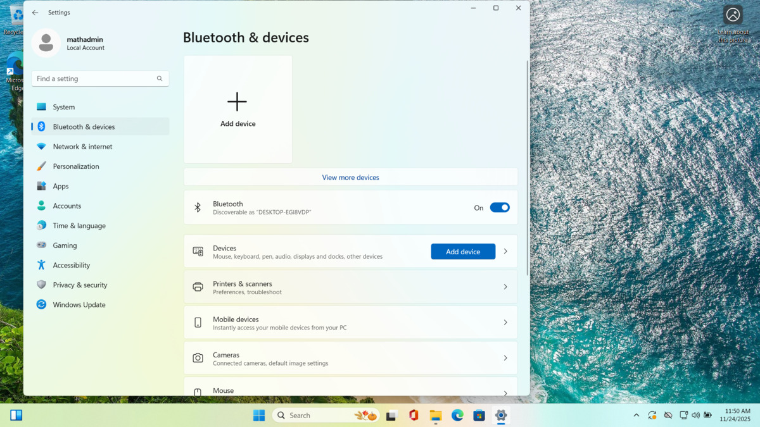
Task: Click the blue Add device button
Action: coord(463,252)
